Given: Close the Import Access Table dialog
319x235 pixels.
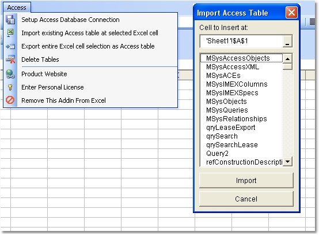Looking at the screenshot, I should (x=291, y=13).
